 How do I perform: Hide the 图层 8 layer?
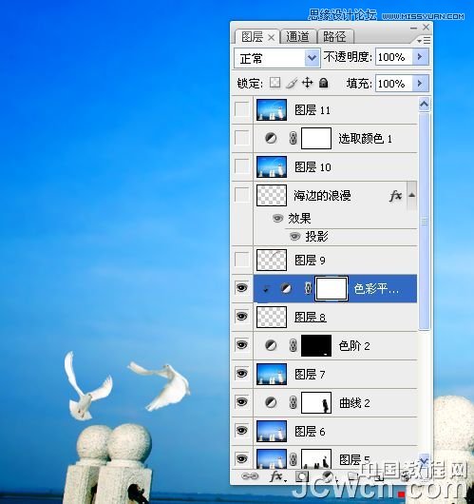coord(241,317)
